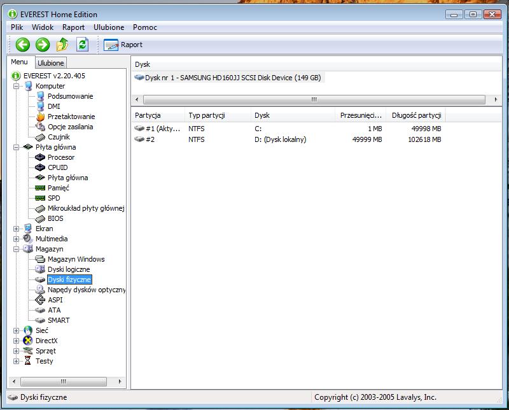Screen dimensions: 509x410
Task: Click the Procesor chip icon
Action: [x=40, y=157]
